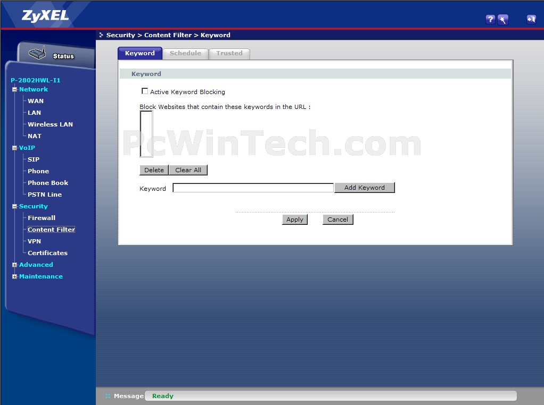
Task: Launch the wizard wand icon
Action: pyautogui.click(x=502, y=20)
